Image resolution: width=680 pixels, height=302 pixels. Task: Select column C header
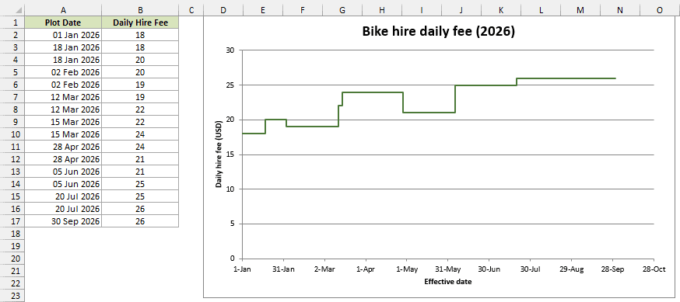point(191,10)
